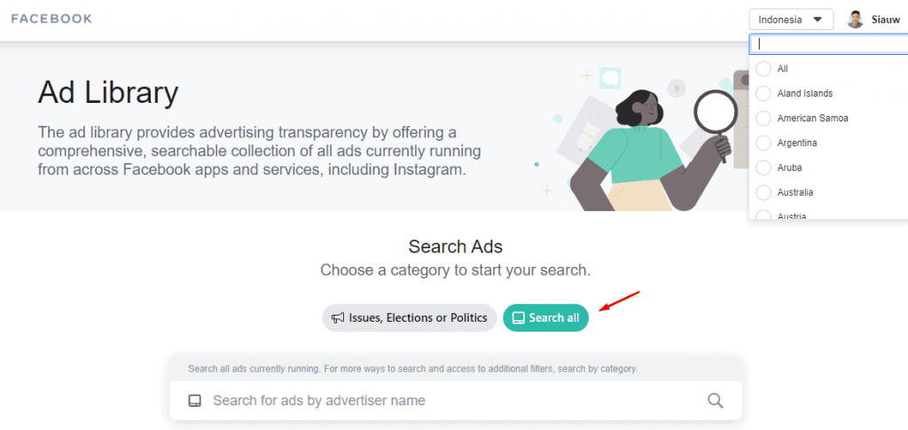Click the megaphone icon in Issues button

(x=338, y=317)
